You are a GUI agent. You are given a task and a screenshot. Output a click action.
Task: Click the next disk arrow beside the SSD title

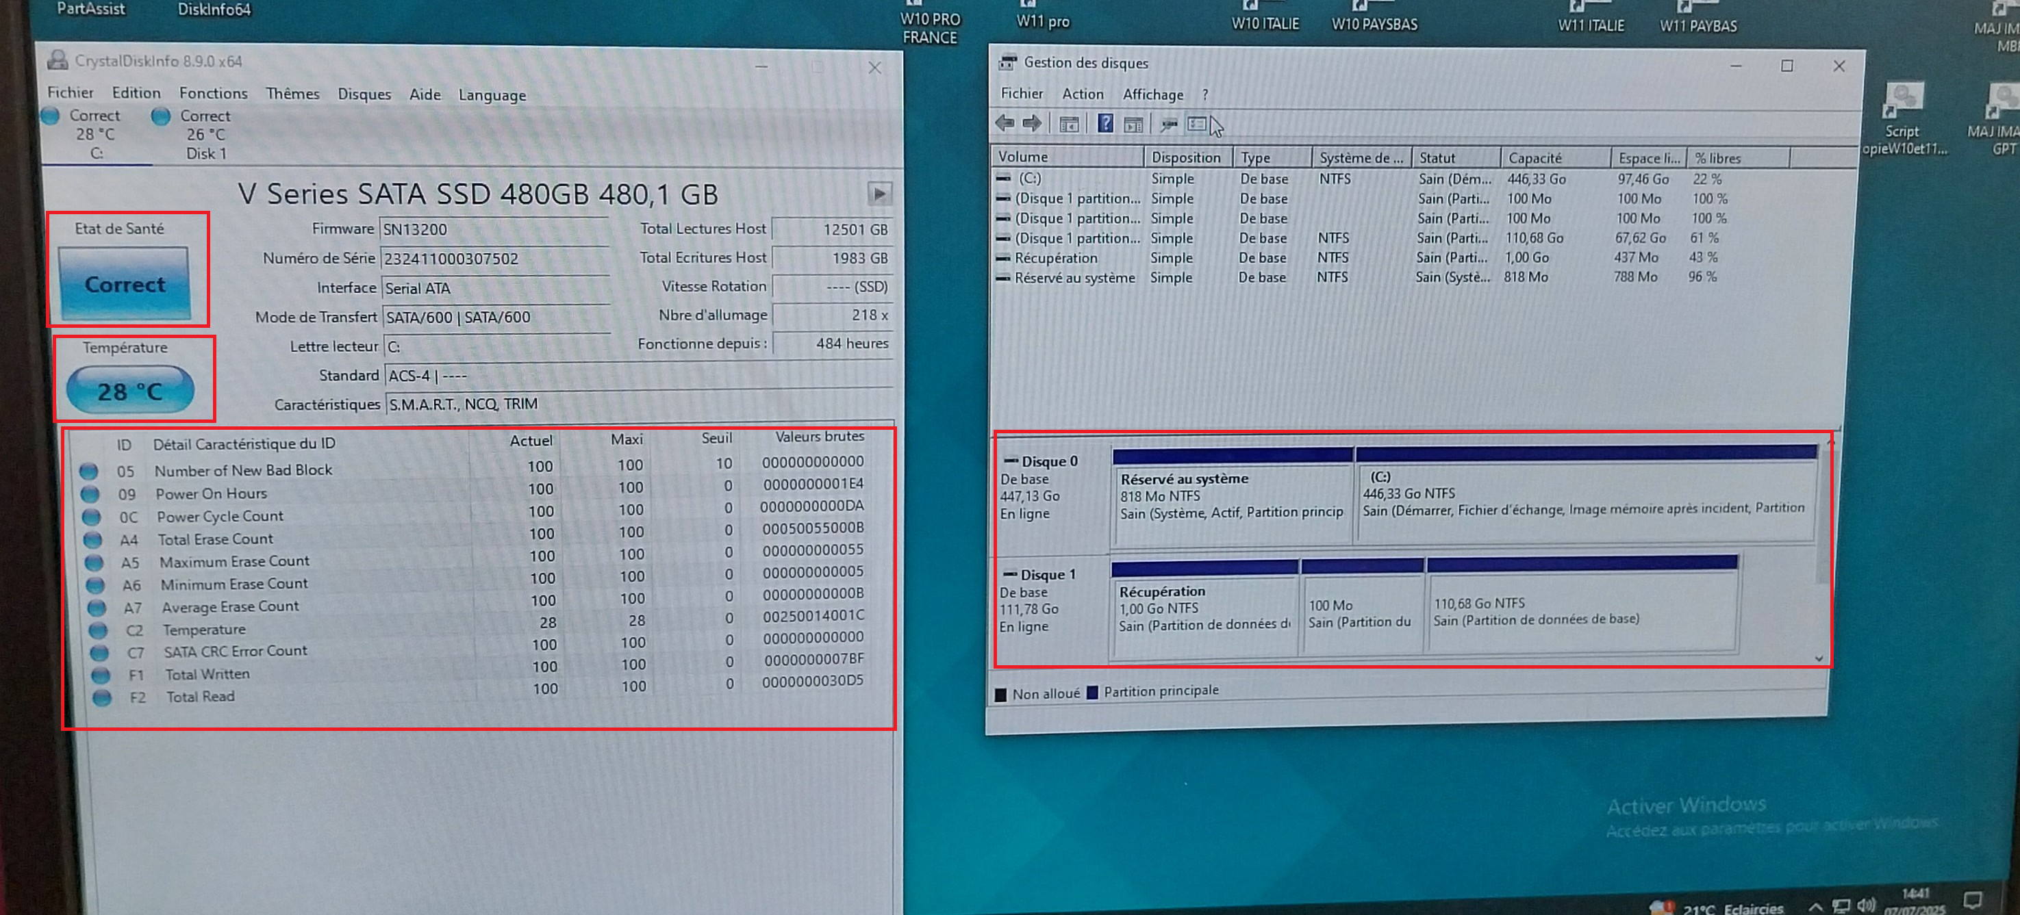tap(879, 193)
